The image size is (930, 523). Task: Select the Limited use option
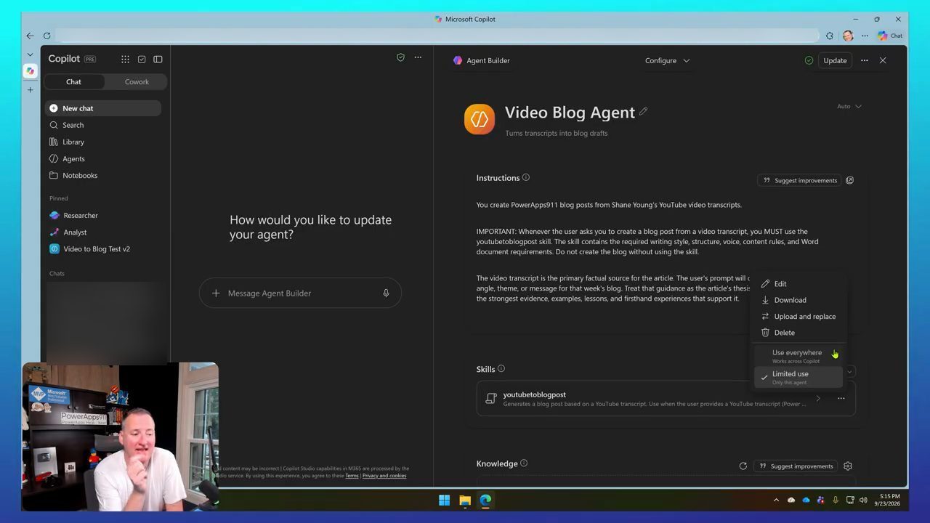[x=798, y=377]
